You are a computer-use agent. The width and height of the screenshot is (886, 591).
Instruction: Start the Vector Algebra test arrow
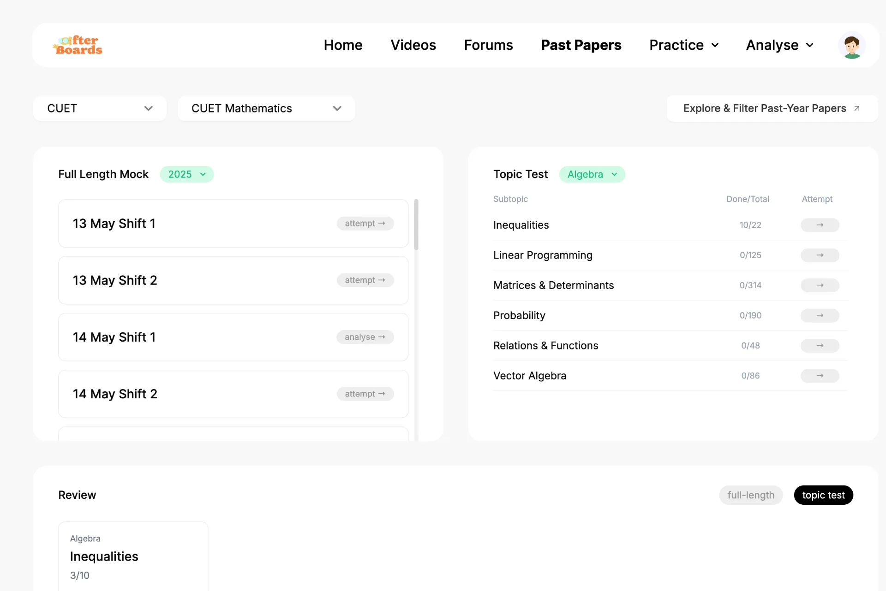click(x=820, y=376)
